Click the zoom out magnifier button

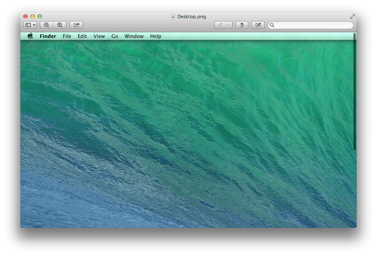[47, 25]
